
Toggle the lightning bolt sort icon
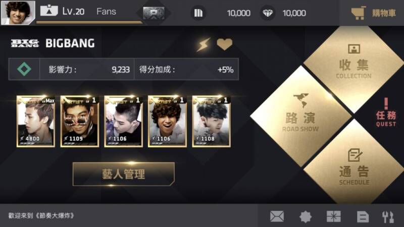click(x=204, y=44)
